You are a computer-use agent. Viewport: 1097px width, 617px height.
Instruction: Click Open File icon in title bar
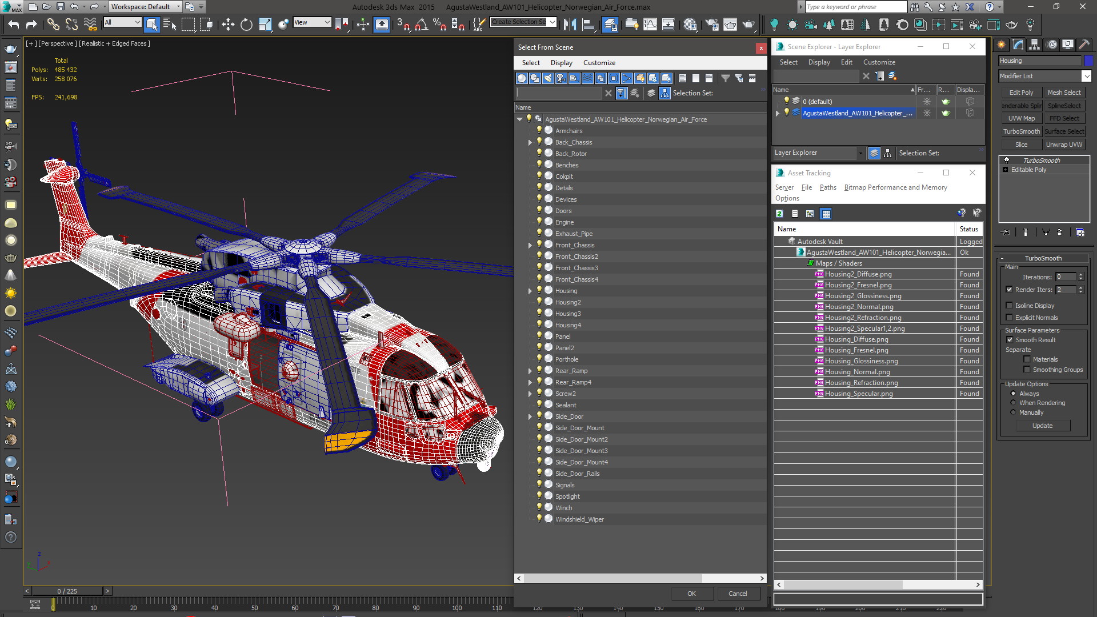tap(46, 7)
